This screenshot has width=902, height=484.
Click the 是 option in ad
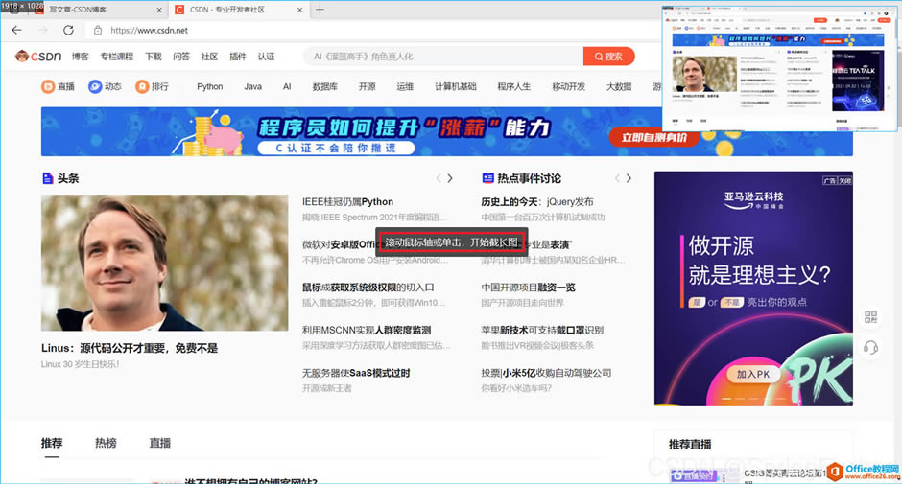(x=697, y=302)
